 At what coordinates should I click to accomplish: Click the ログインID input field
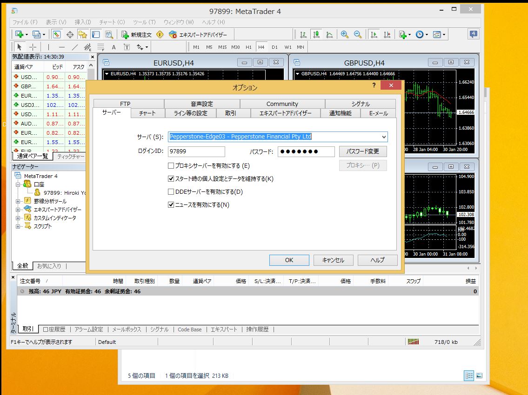[196, 151]
